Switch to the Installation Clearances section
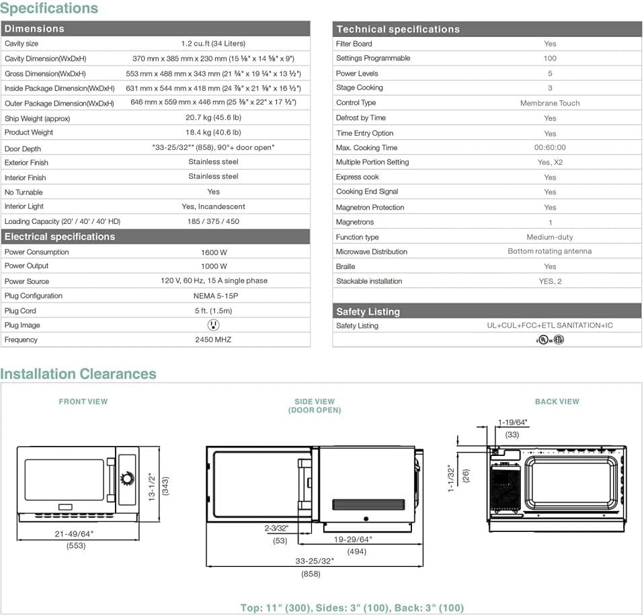 point(80,373)
